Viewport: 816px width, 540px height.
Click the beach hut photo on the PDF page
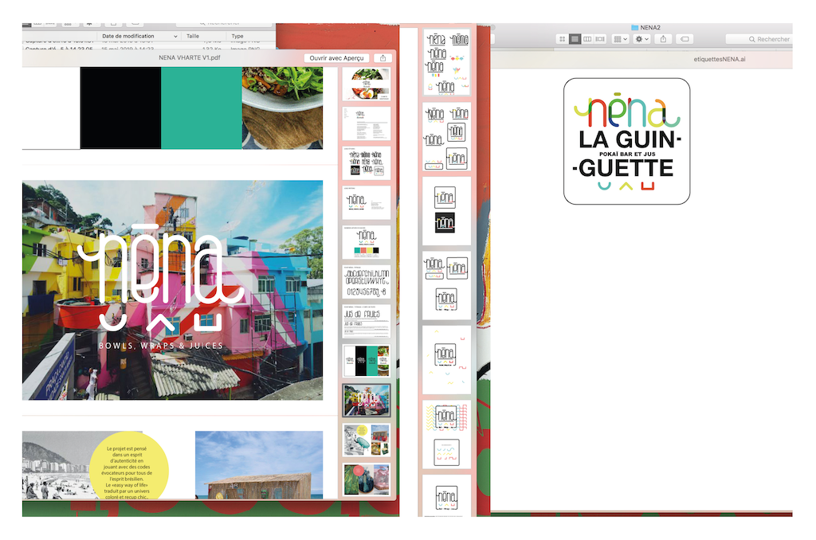pos(259,465)
